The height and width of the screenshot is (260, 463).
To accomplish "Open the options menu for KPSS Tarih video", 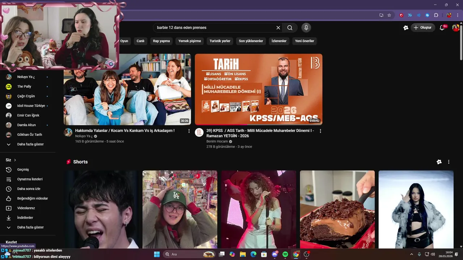I will pyautogui.click(x=320, y=131).
